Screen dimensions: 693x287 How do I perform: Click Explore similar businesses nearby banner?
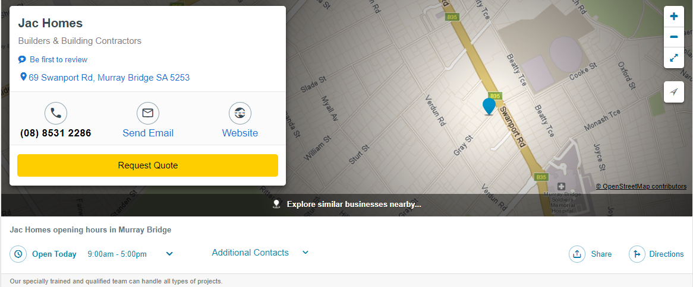pos(347,205)
